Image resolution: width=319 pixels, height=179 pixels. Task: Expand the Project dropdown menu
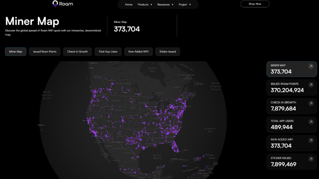click(185, 4)
